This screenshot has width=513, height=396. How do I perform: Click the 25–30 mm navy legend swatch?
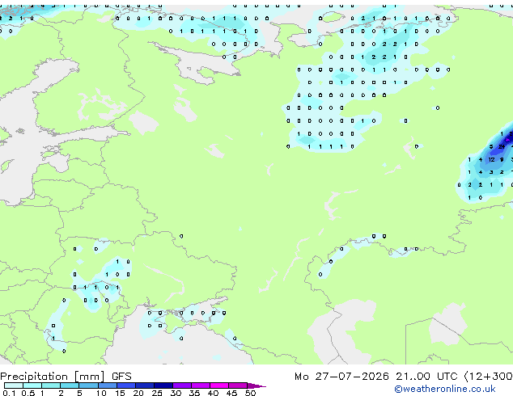pyautogui.click(x=163, y=385)
